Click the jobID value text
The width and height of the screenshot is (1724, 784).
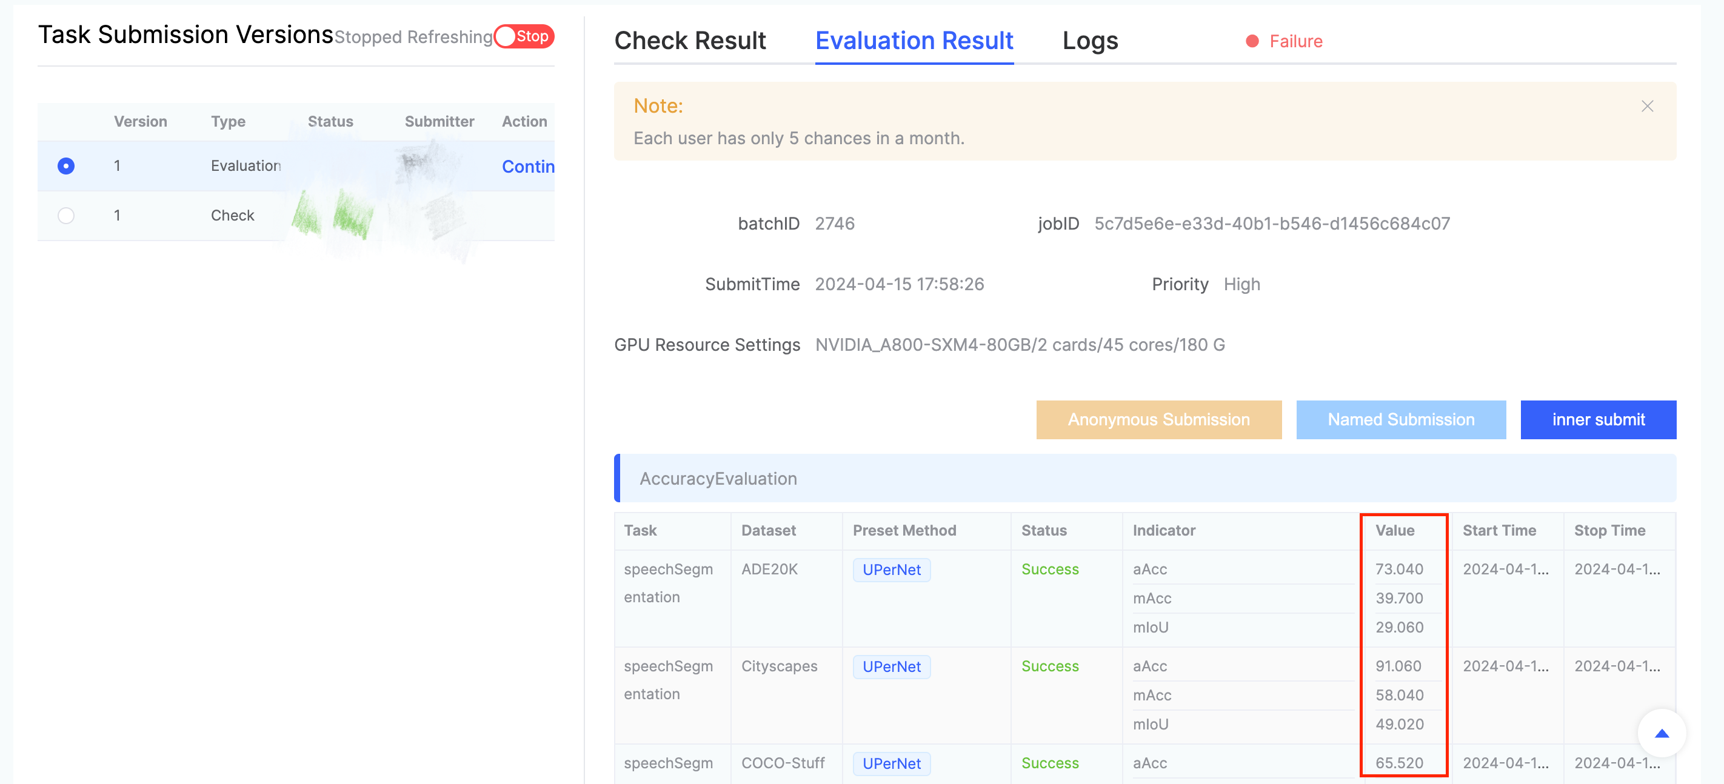coord(1272,224)
